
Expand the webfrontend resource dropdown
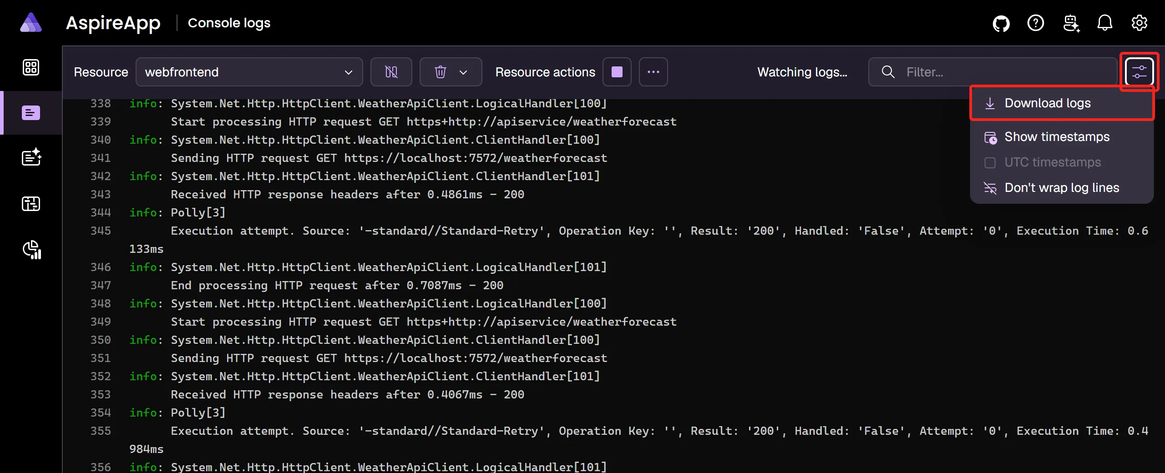(249, 72)
